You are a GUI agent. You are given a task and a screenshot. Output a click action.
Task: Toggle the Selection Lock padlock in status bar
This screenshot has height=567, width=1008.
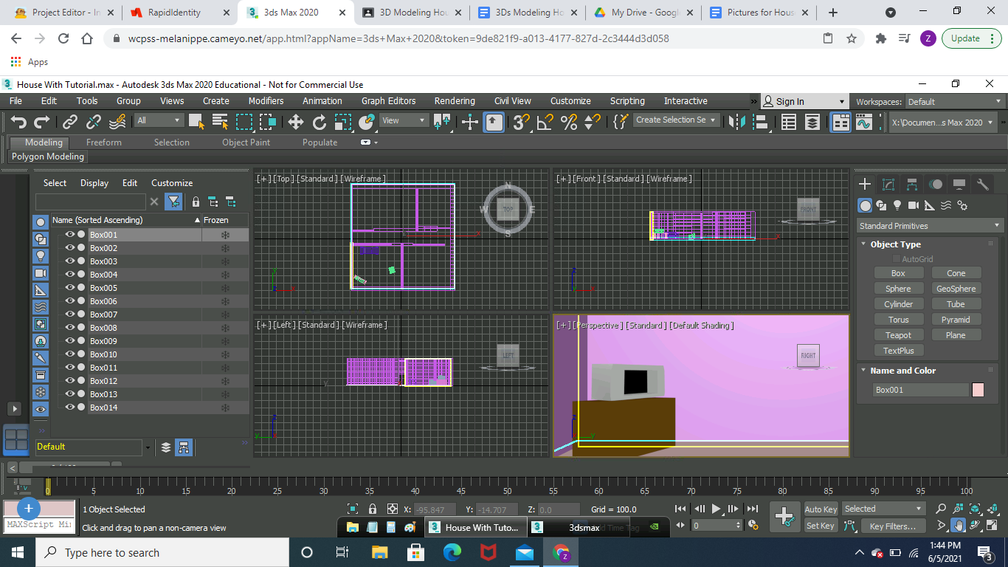point(373,509)
